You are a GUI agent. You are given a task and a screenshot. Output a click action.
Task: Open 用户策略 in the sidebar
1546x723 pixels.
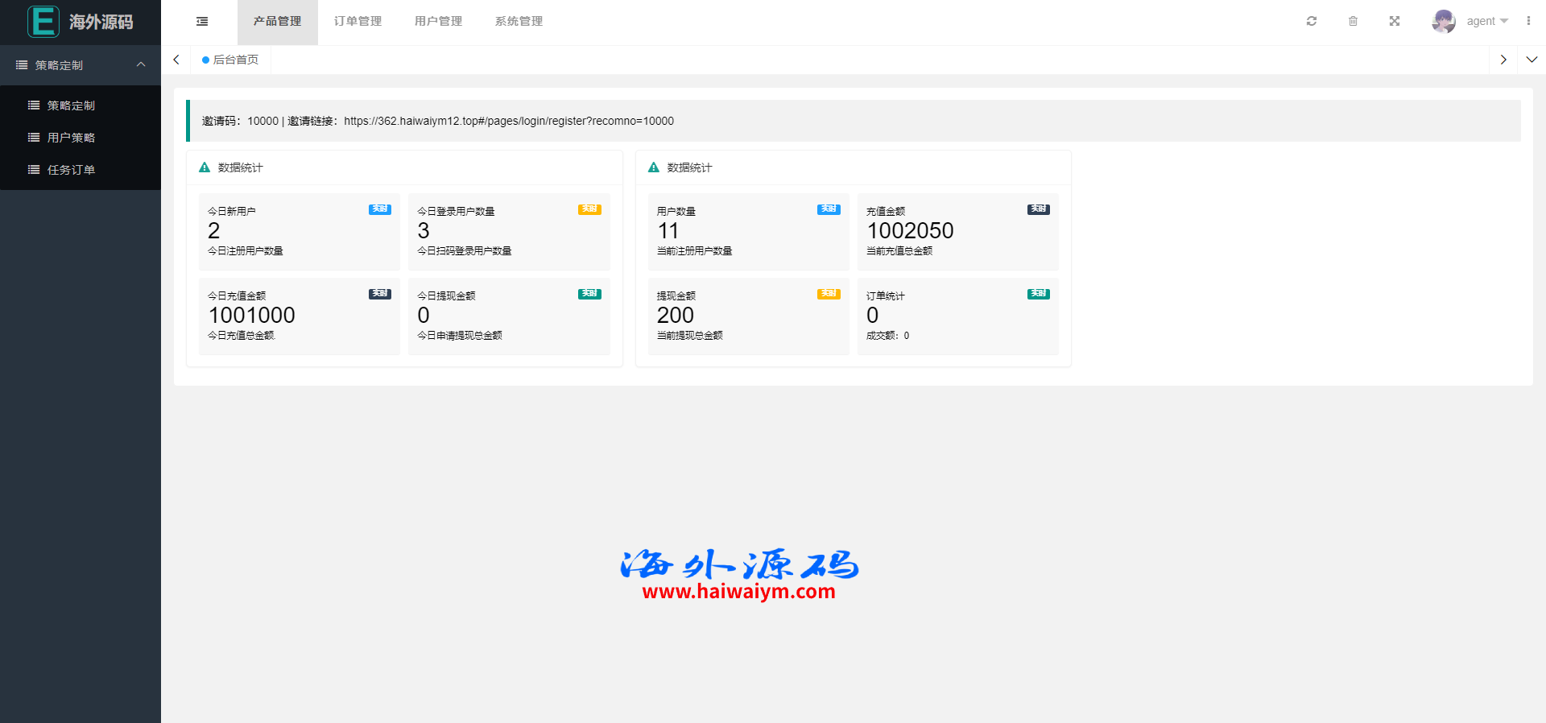[x=71, y=138]
